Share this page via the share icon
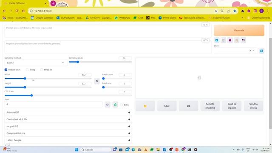 228,11
